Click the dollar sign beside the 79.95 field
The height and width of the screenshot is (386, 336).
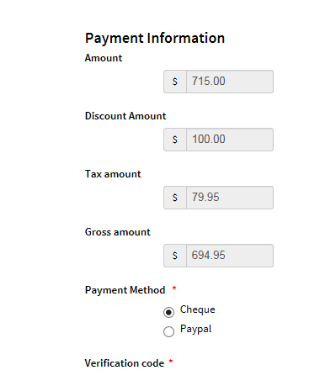click(175, 198)
